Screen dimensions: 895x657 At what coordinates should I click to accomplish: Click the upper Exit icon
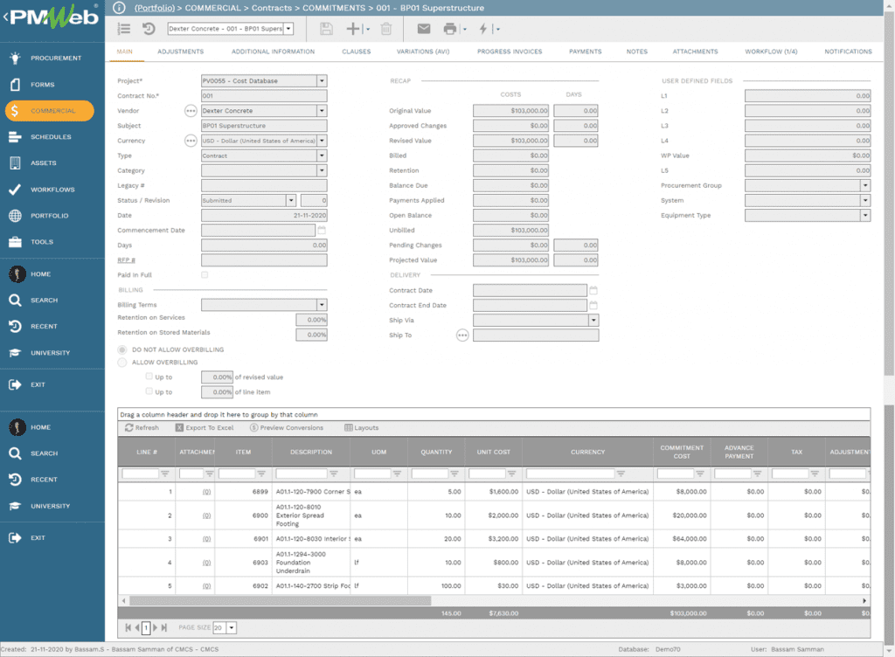pyautogui.click(x=15, y=384)
